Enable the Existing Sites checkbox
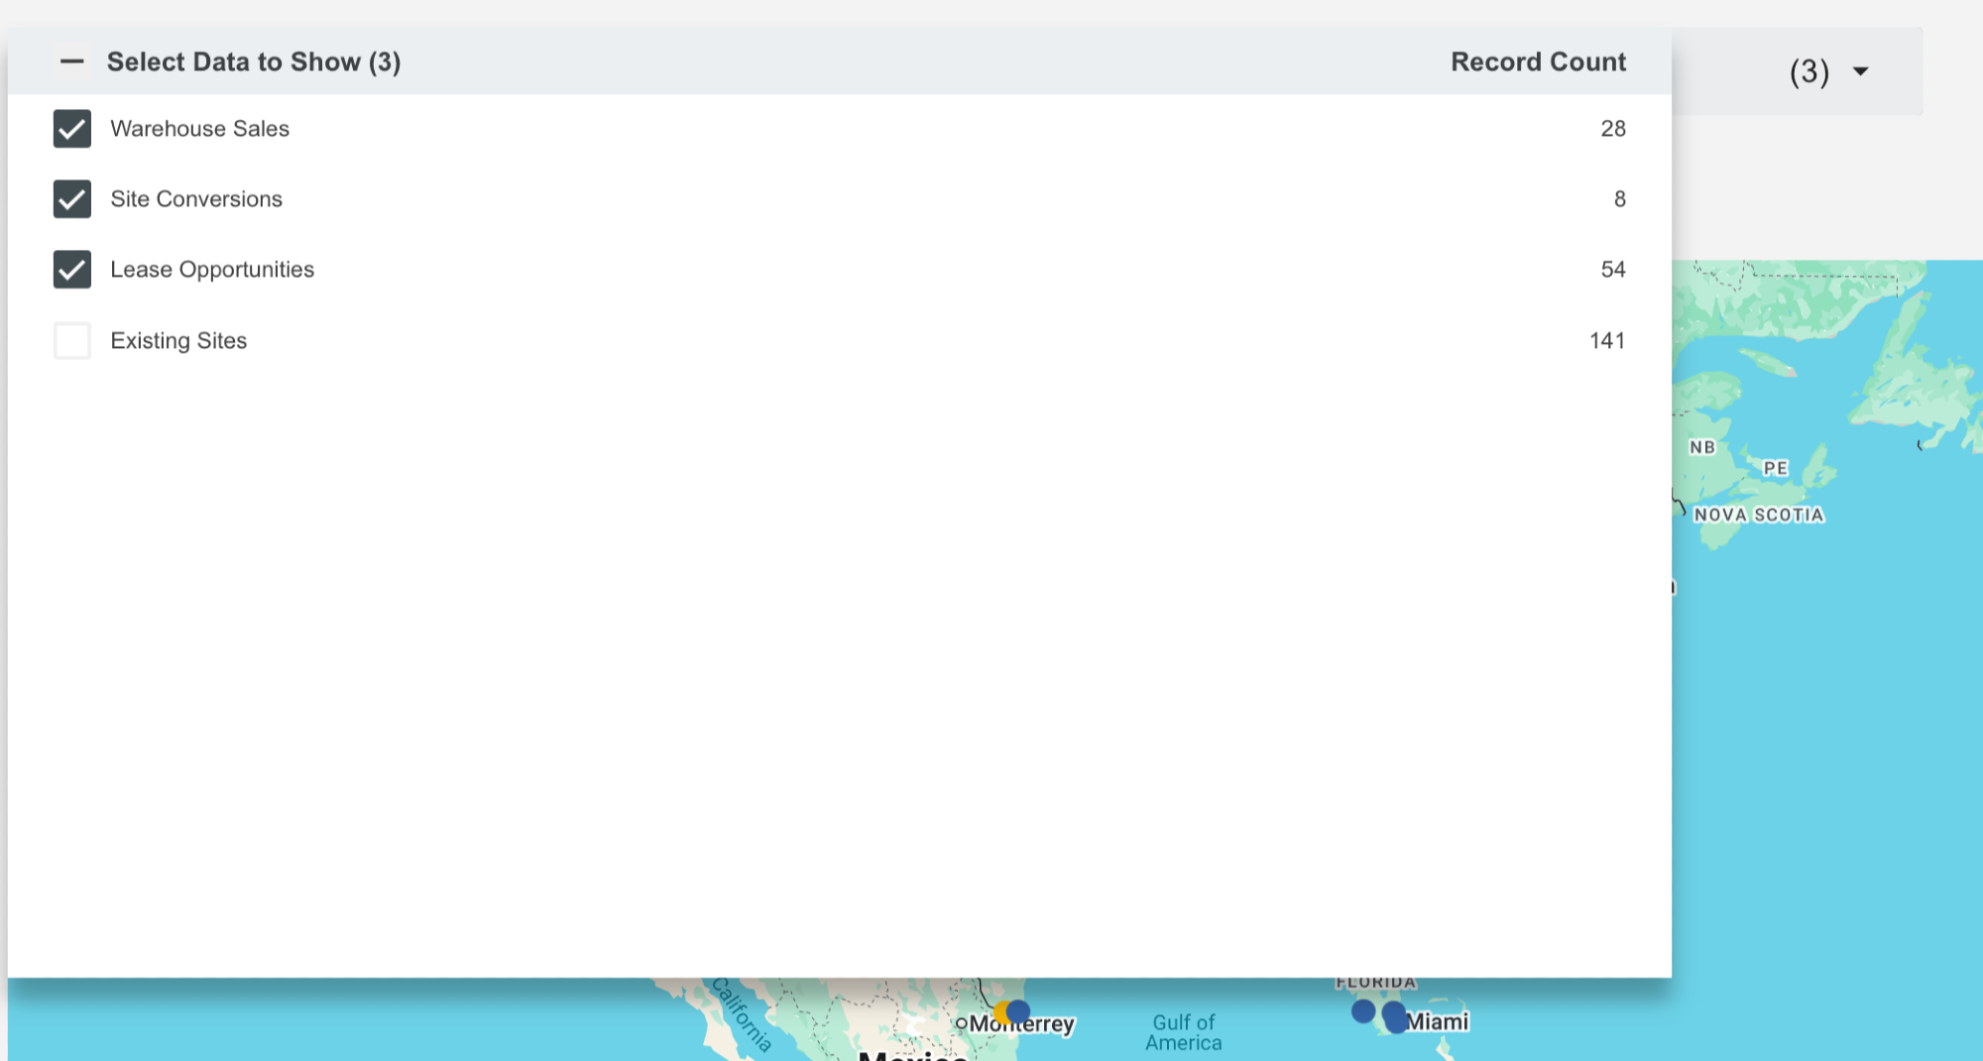Image resolution: width=1983 pixels, height=1061 pixels. 72,341
